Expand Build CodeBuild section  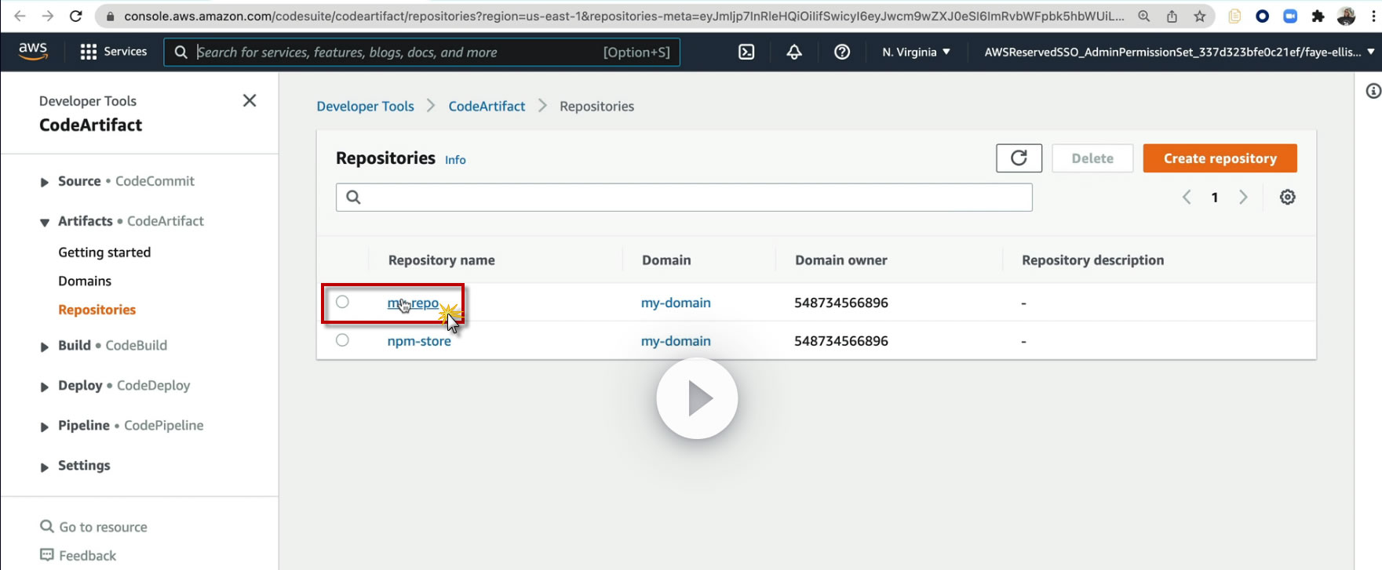45,346
